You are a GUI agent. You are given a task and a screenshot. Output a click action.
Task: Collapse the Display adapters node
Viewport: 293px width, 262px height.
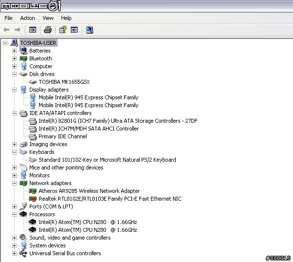pyautogui.click(x=14, y=90)
